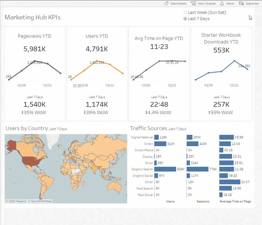
Task: Click Display average time bar 22:21
Action: tap(226, 157)
